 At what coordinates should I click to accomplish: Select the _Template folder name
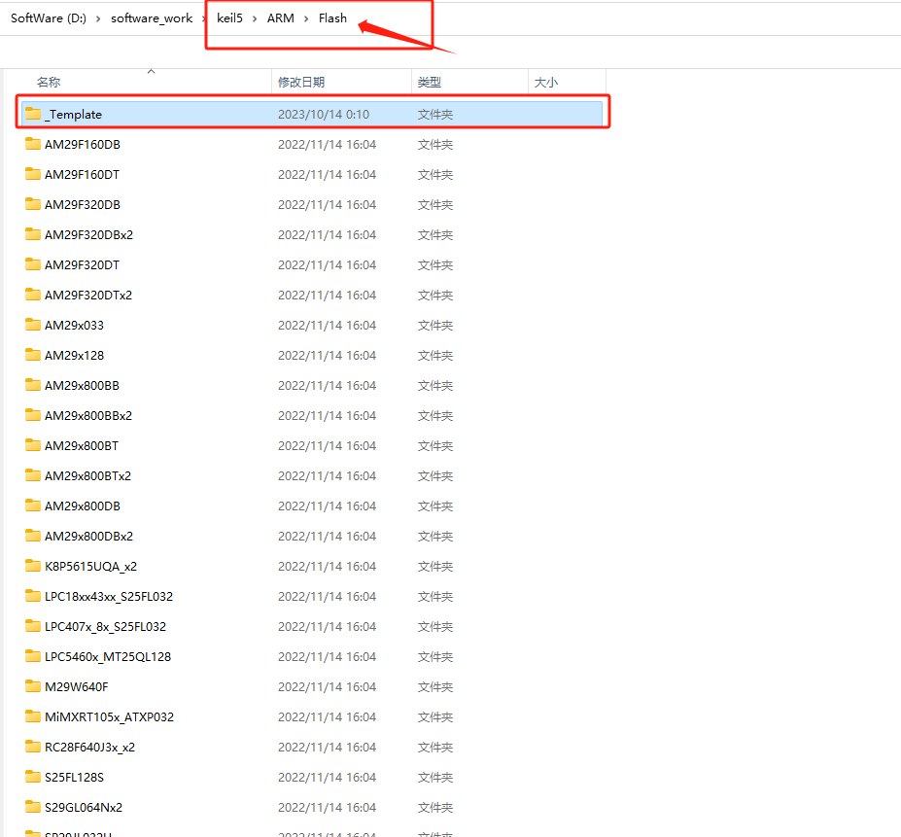tap(73, 115)
